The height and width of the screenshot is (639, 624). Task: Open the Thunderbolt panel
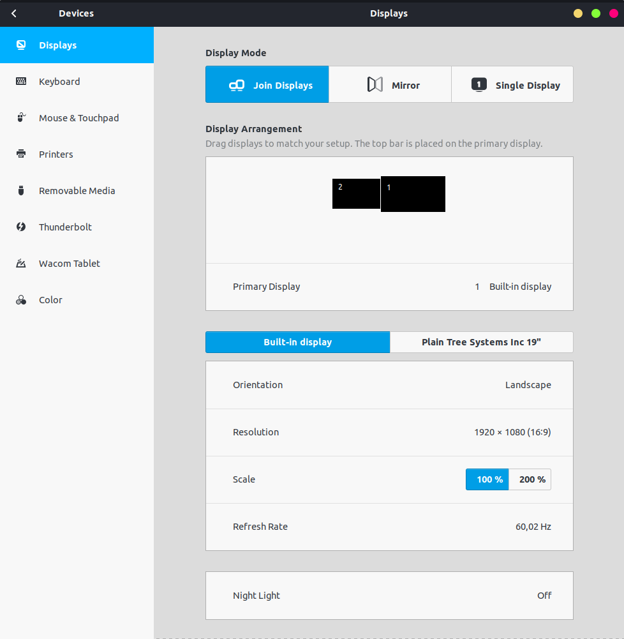pyautogui.click(x=77, y=227)
